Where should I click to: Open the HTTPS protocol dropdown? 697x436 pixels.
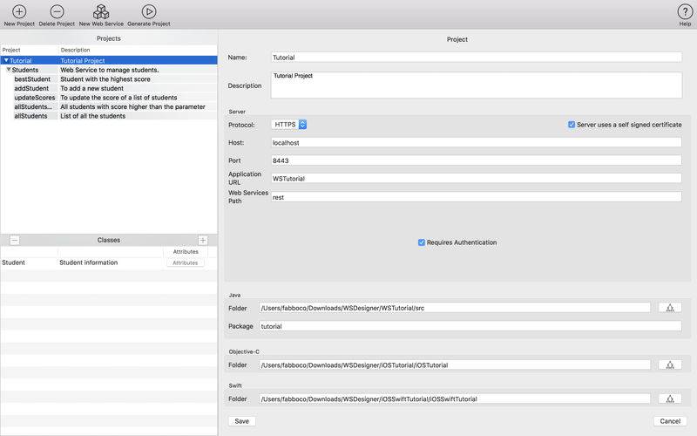(x=289, y=125)
